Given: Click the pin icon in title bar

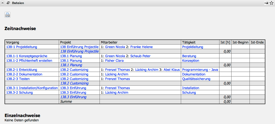Looking at the screenshot, I should tap(266, 3).
